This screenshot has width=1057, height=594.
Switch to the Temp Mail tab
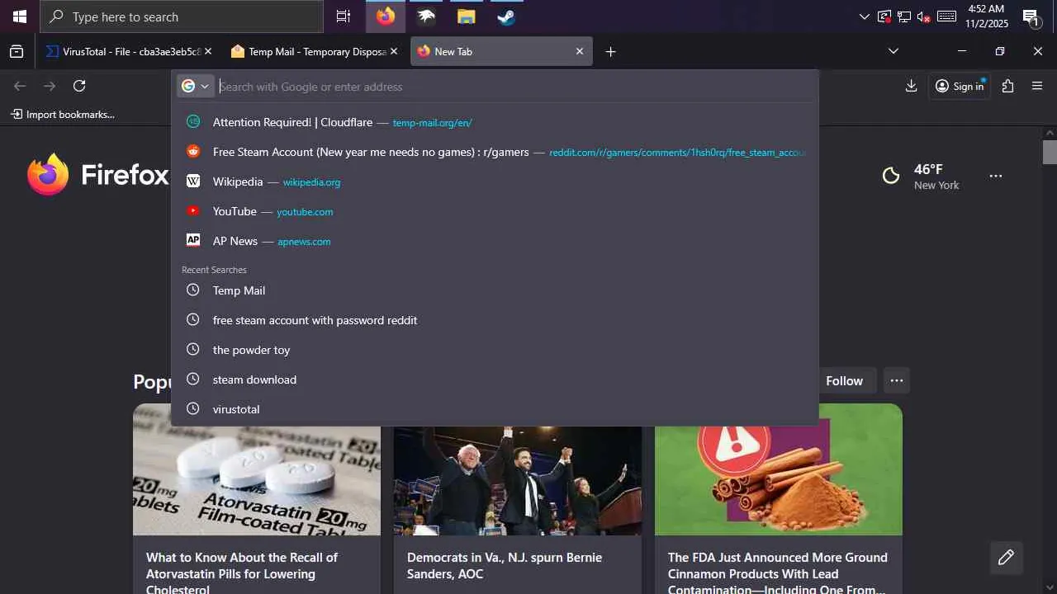click(x=314, y=51)
